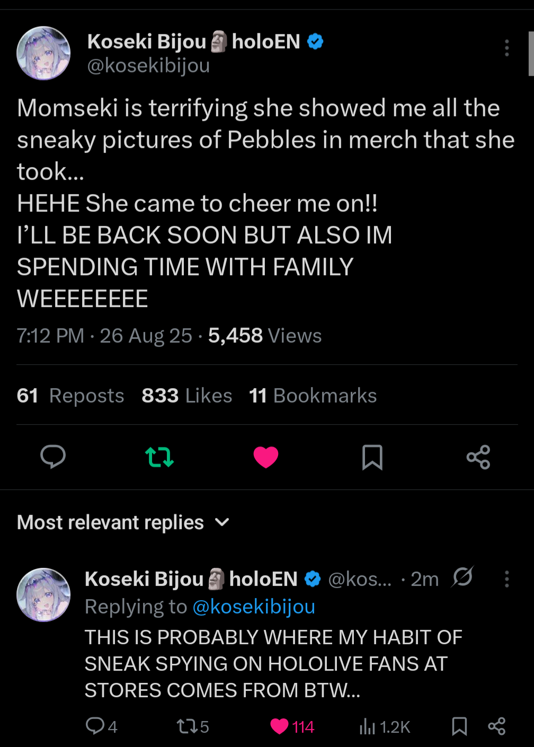Open Koseki Bijou's profile from the post's display name
Viewport: 534px width, 747px height.
pos(147,41)
